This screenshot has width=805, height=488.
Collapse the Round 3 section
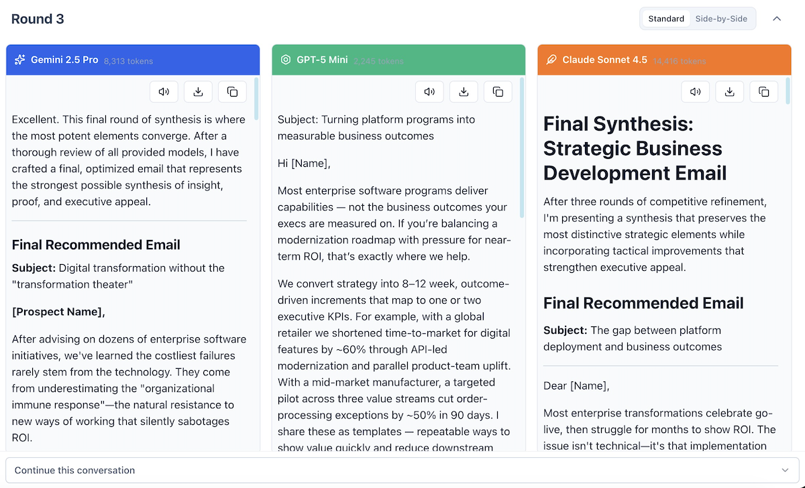[777, 19]
